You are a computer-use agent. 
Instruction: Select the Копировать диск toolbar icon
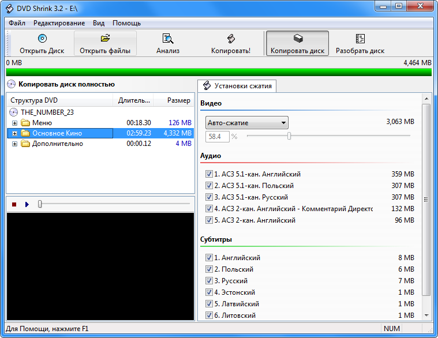click(x=298, y=39)
